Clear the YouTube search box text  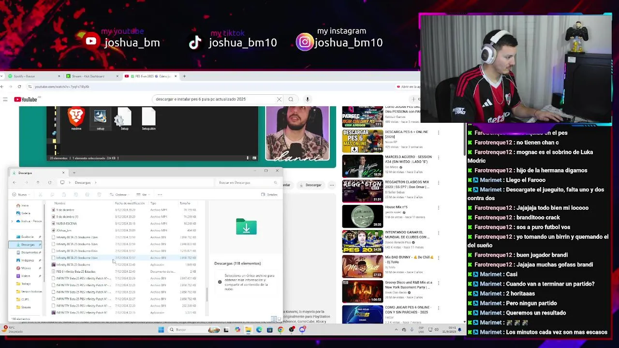coord(279,99)
